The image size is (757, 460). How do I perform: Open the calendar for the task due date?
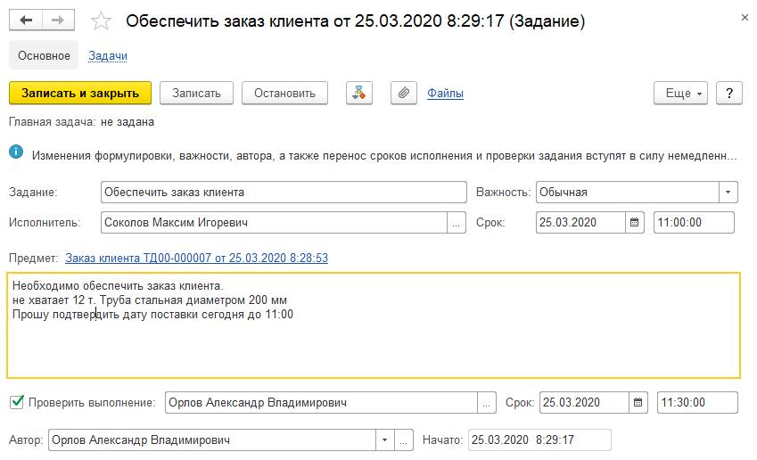tap(634, 223)
